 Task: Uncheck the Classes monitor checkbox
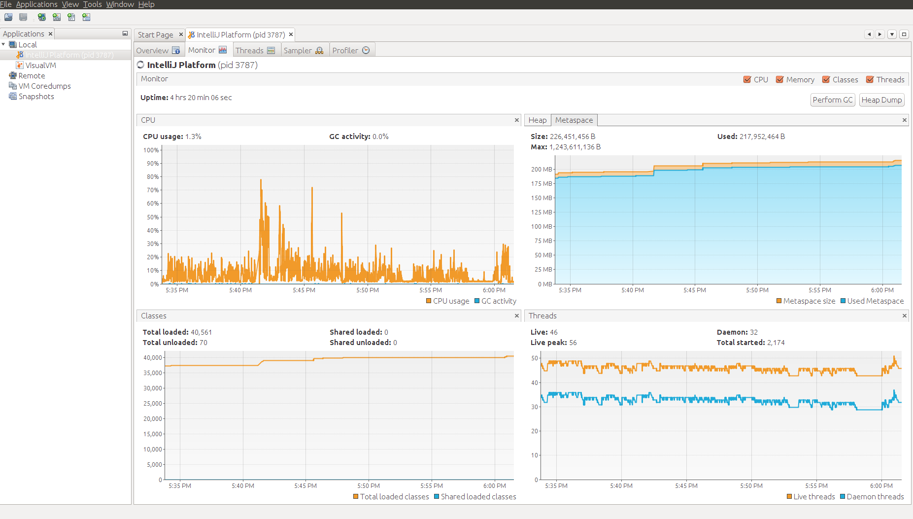[826, 79]
